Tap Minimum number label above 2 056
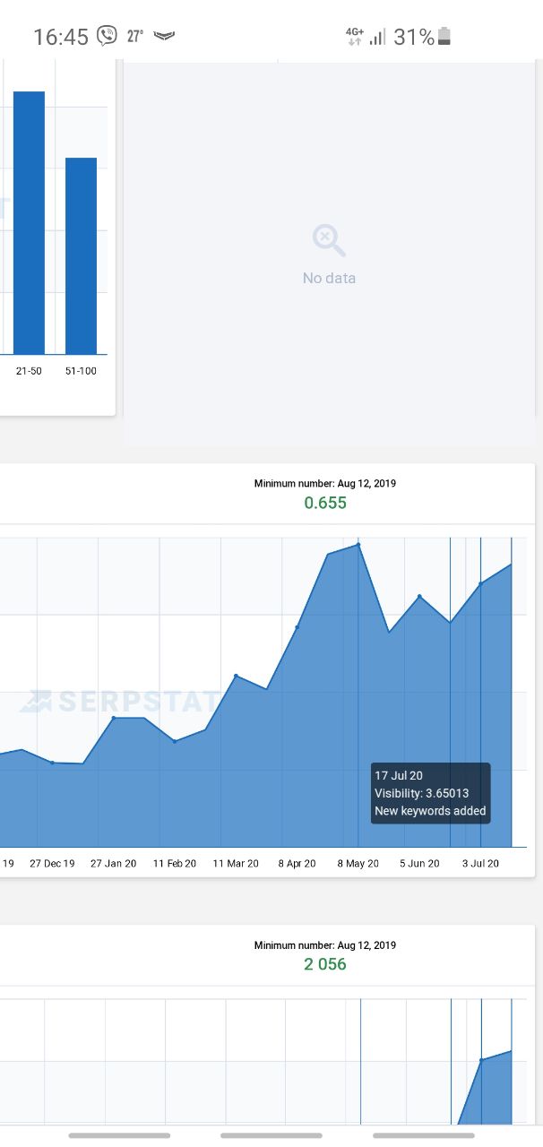The width and height of the screenshot is (543, 1147). 325,945
